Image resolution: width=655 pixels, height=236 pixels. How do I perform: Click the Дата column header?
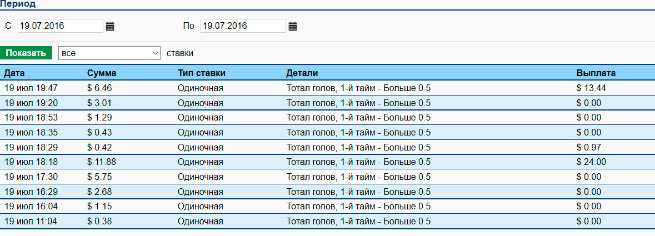[x=14, y=73]
